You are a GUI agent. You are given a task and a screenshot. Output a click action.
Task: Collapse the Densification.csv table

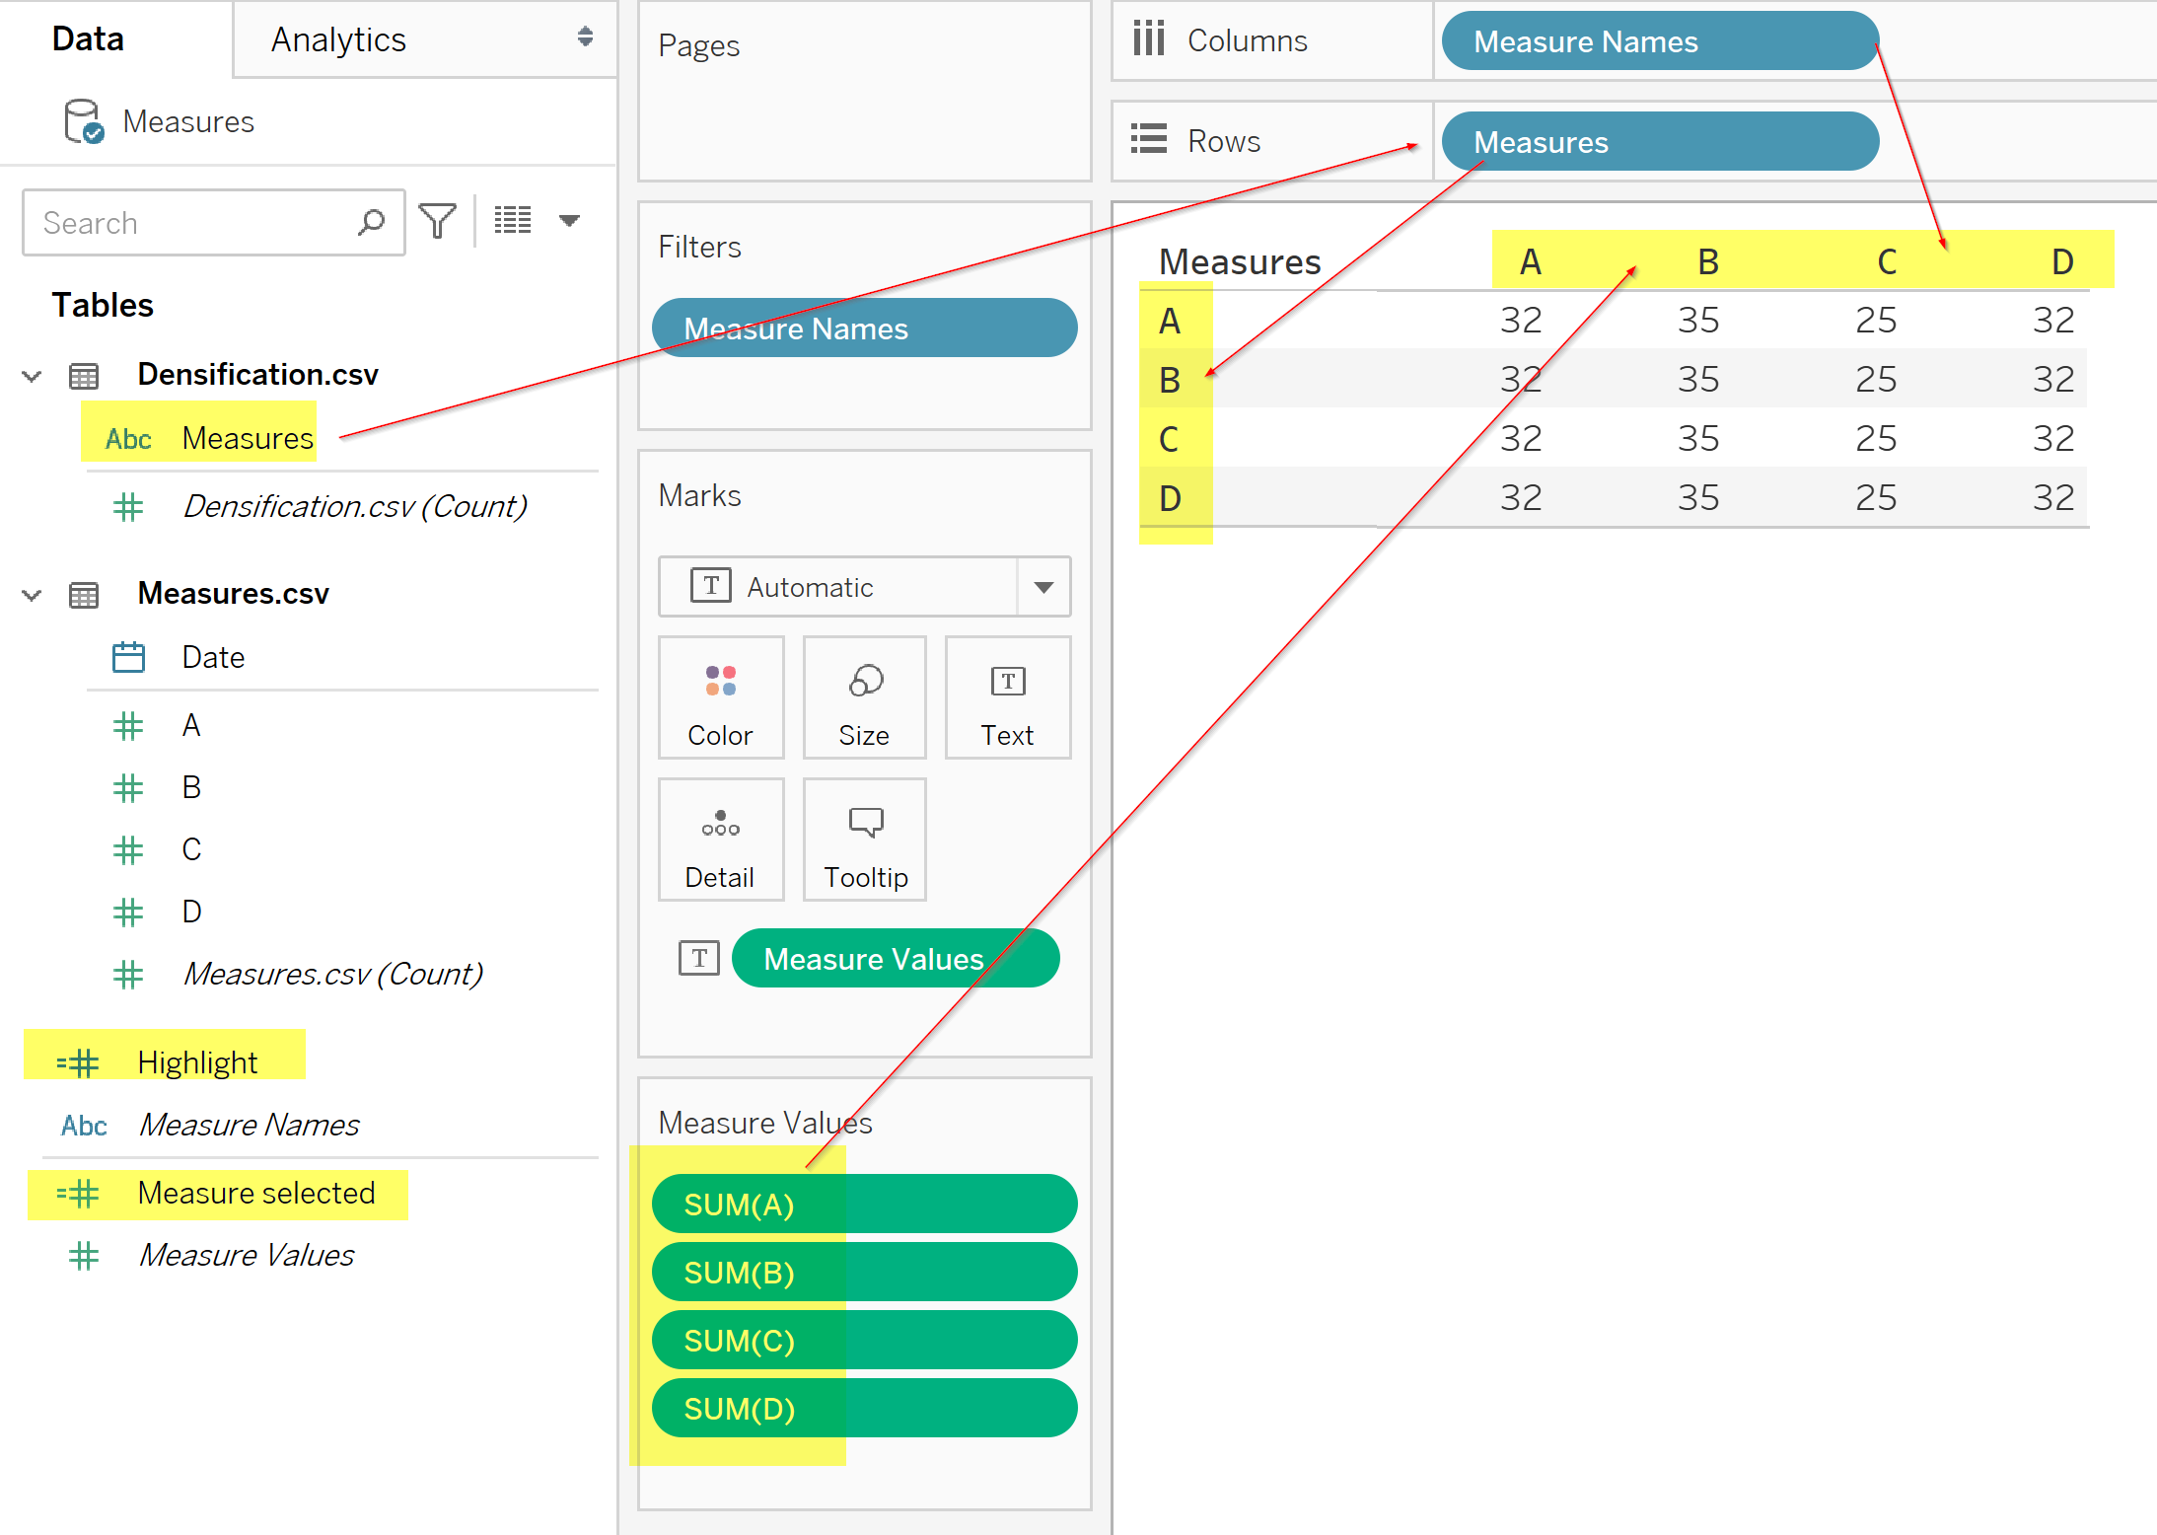32,376
